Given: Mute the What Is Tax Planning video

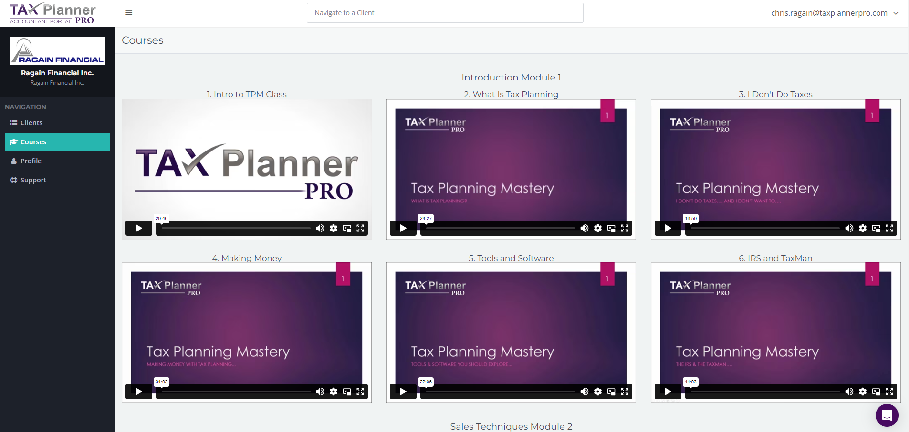Looking at the screenshot, I should [x=585, y=228].
